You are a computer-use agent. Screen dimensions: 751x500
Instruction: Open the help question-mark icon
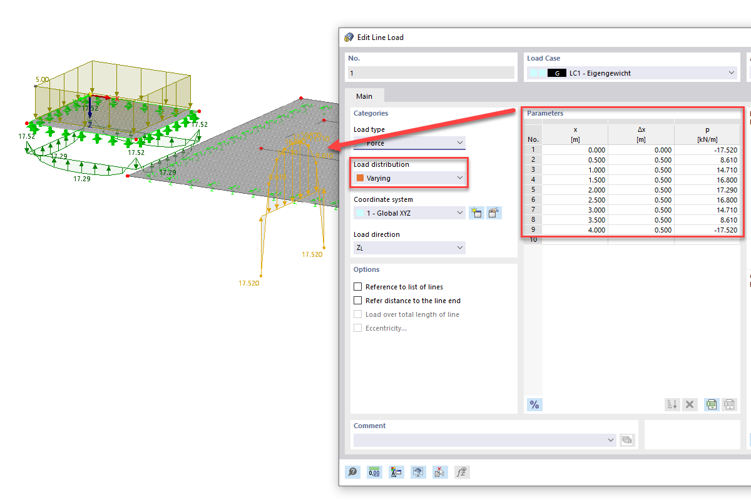pos(352,472)
